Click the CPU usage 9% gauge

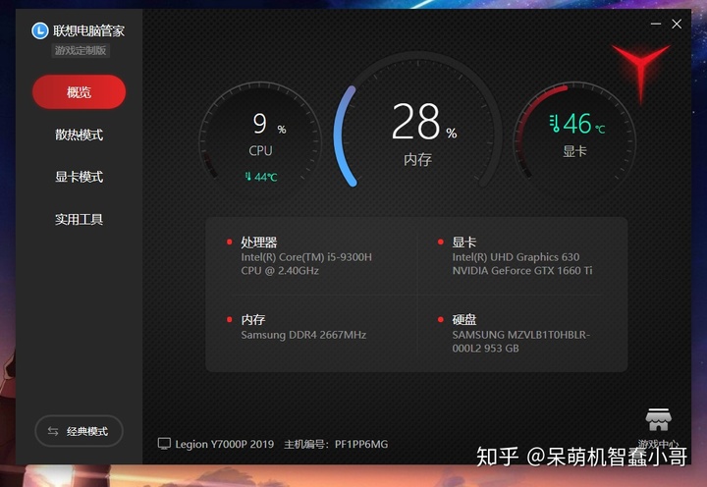tap(260, 135)
